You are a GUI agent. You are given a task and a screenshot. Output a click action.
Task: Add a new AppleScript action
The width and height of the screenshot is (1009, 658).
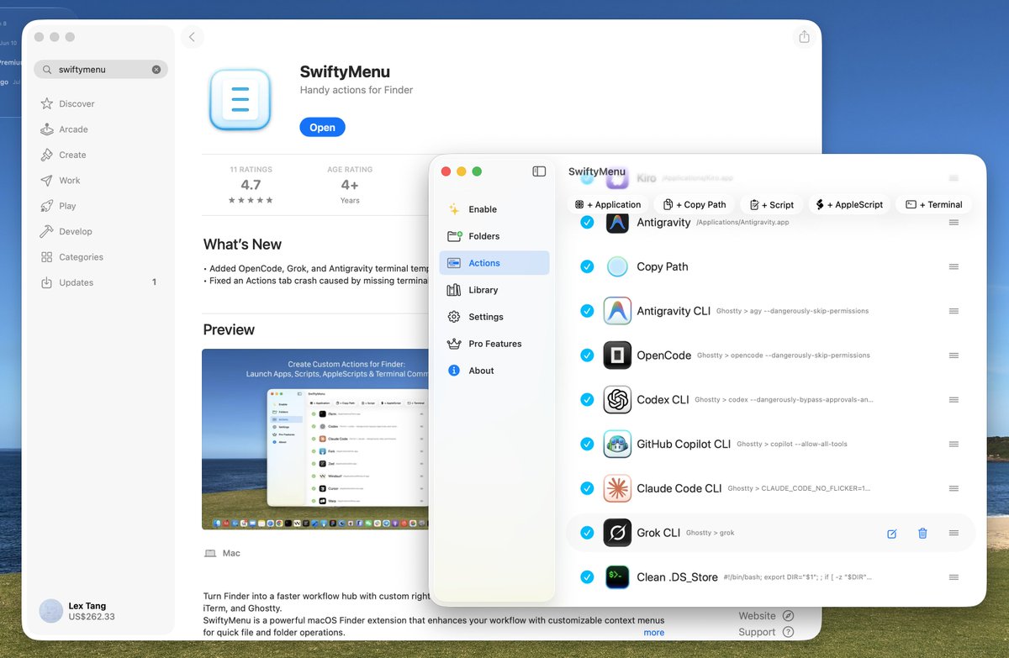pyautogui.click(x=850, y=204)
